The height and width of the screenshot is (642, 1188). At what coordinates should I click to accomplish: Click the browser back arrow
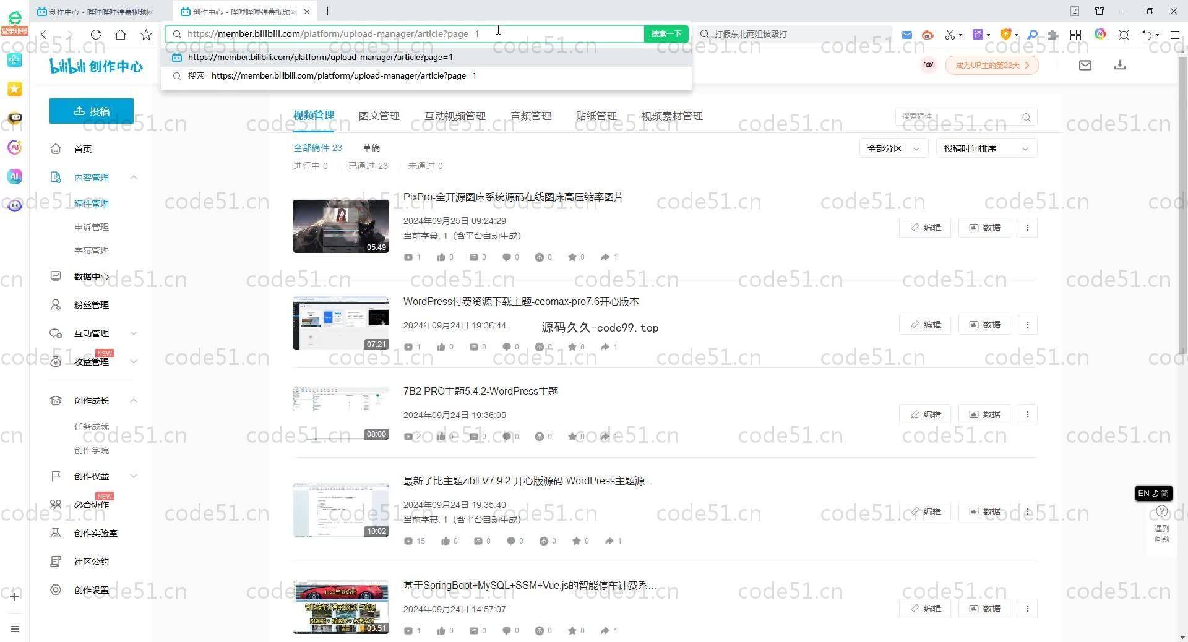point(43,35)
